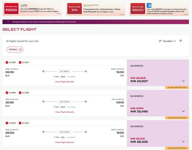
Task: Click the '2 seats left' badge under INR 33,490
Action: coord(177,118)
